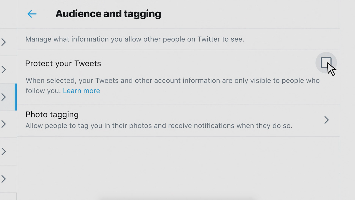
Task: Click the fifth chevron in left sidebar
Action: point(4,151)
